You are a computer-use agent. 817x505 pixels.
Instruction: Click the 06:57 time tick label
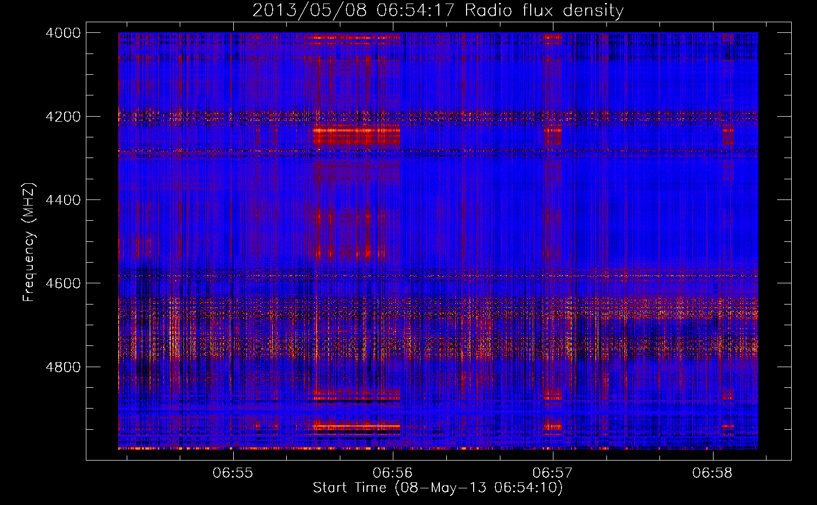coord(553,473)
